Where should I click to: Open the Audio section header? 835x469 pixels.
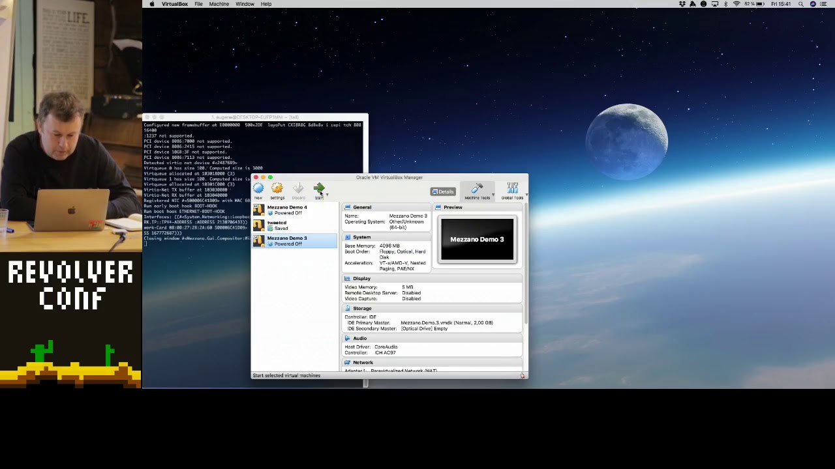click(x=432, y=338)
